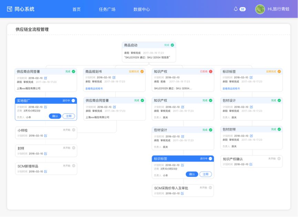Click grey status icon on 知识产权确认 card

279,159
